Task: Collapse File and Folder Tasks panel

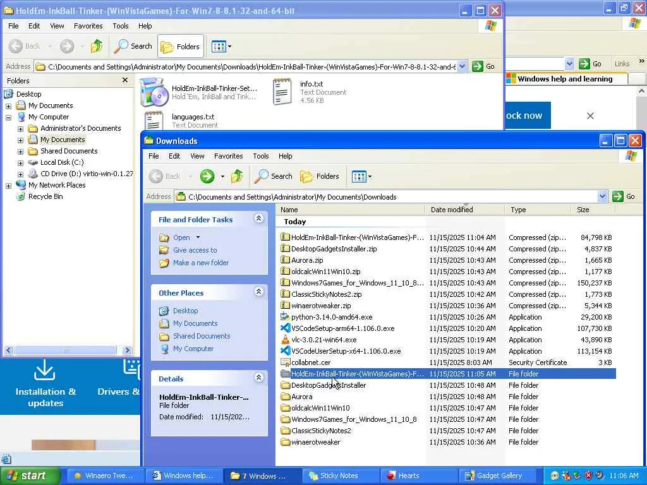Action: [x=258, y=219]
